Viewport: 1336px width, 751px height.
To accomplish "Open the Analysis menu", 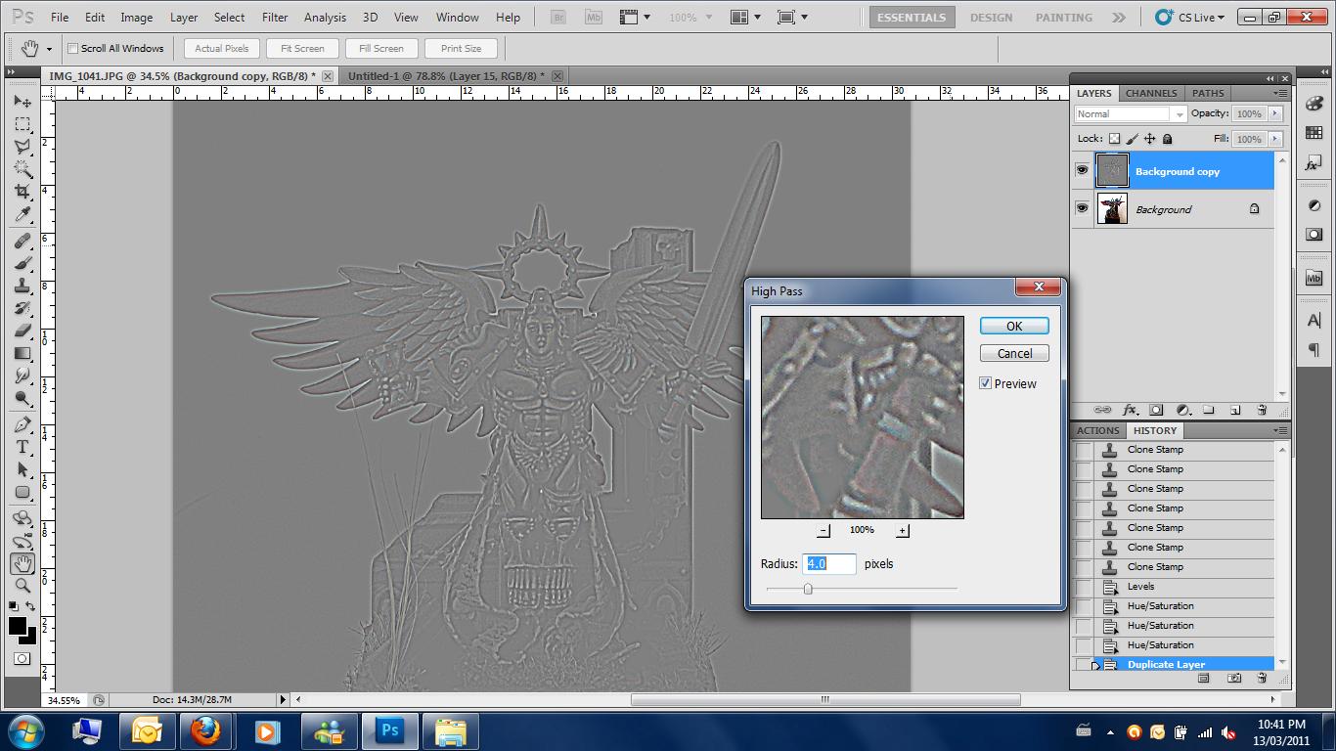I will click(325, 17).
